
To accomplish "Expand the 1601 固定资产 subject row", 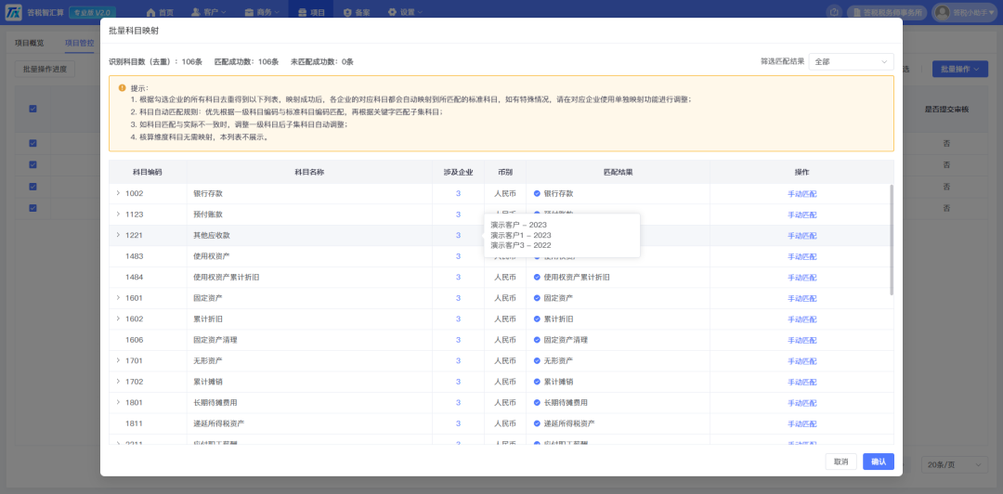I will click(x=118, y=297).
